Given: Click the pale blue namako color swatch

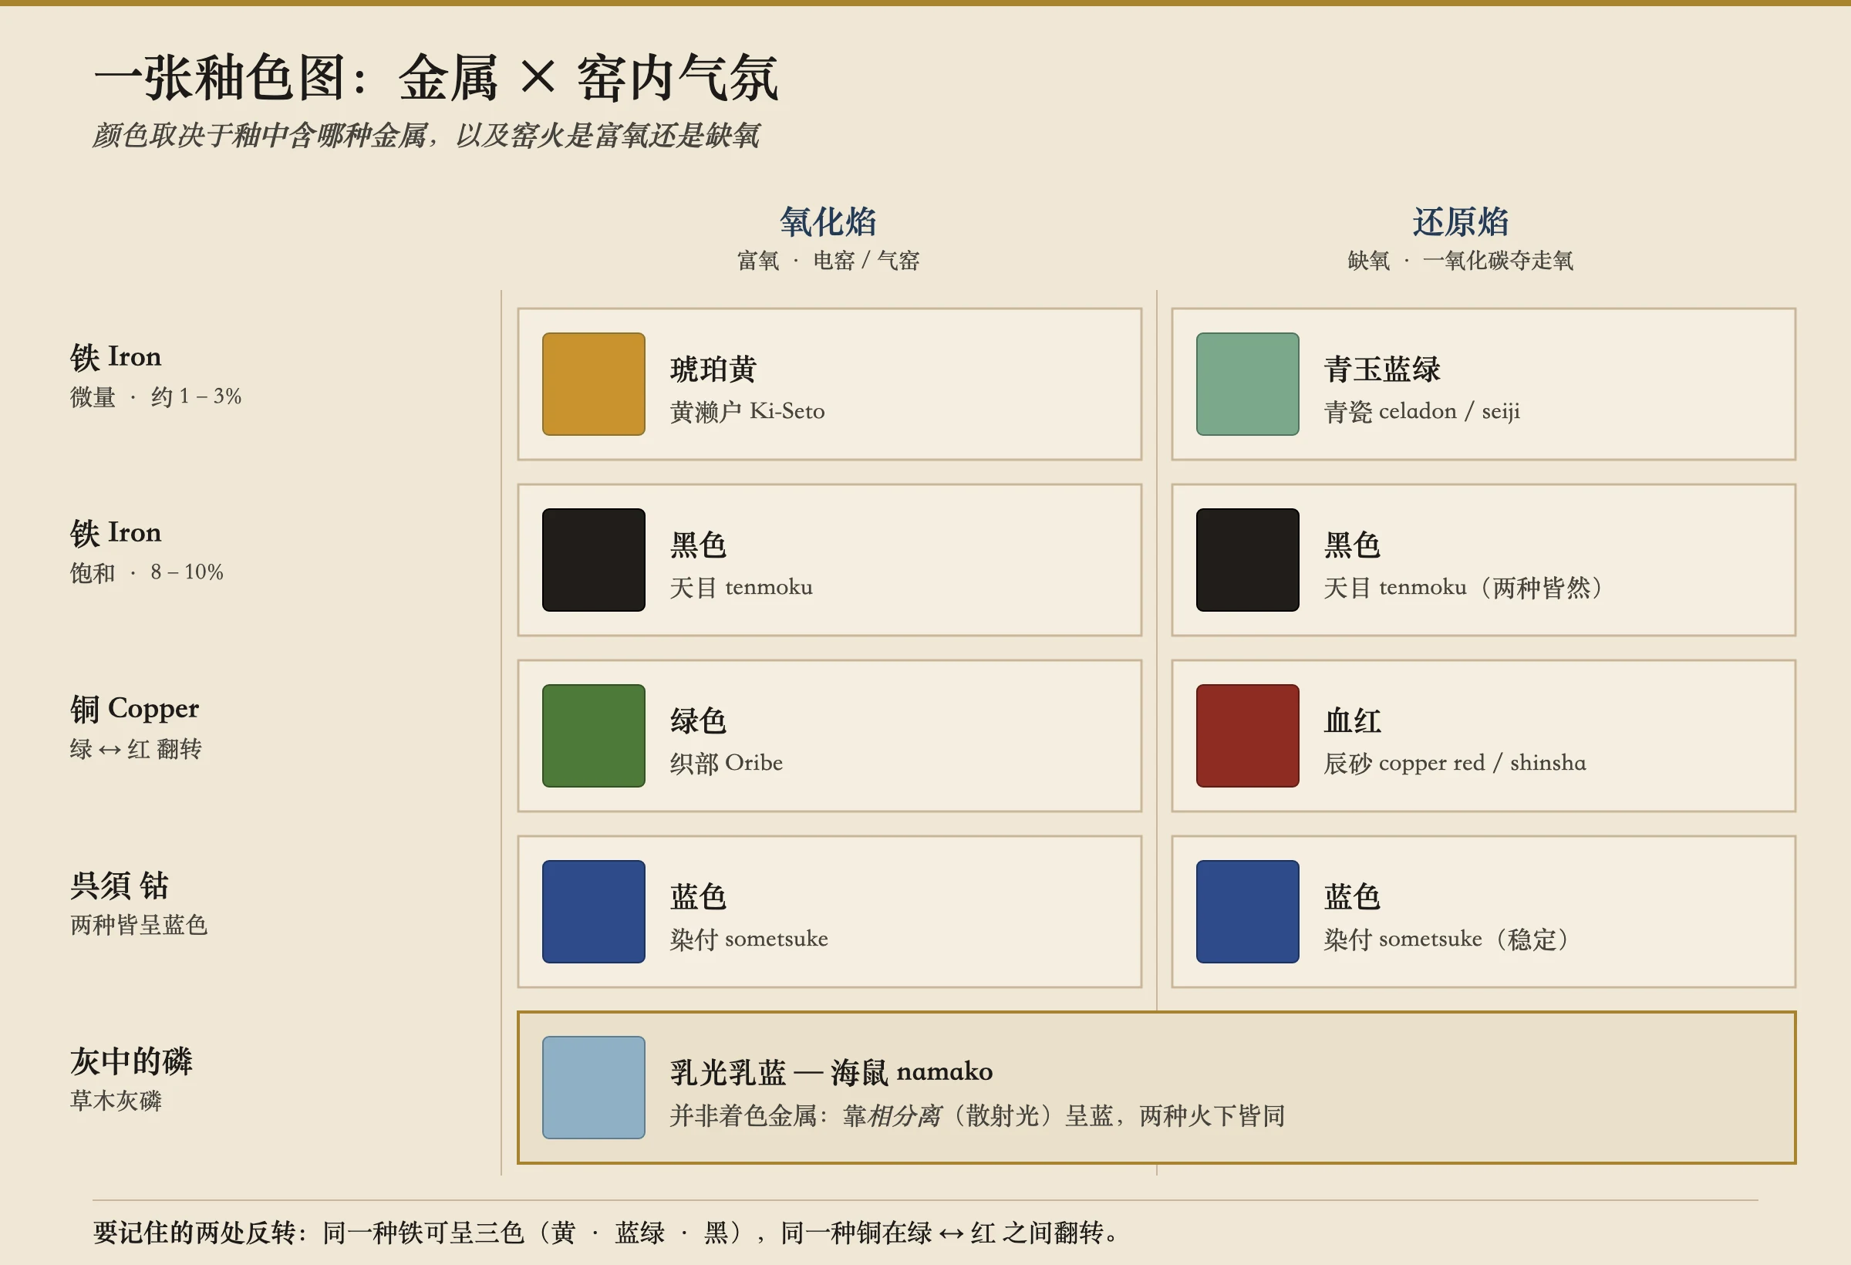Looking at the screenshot, I should click(593, 1088).
